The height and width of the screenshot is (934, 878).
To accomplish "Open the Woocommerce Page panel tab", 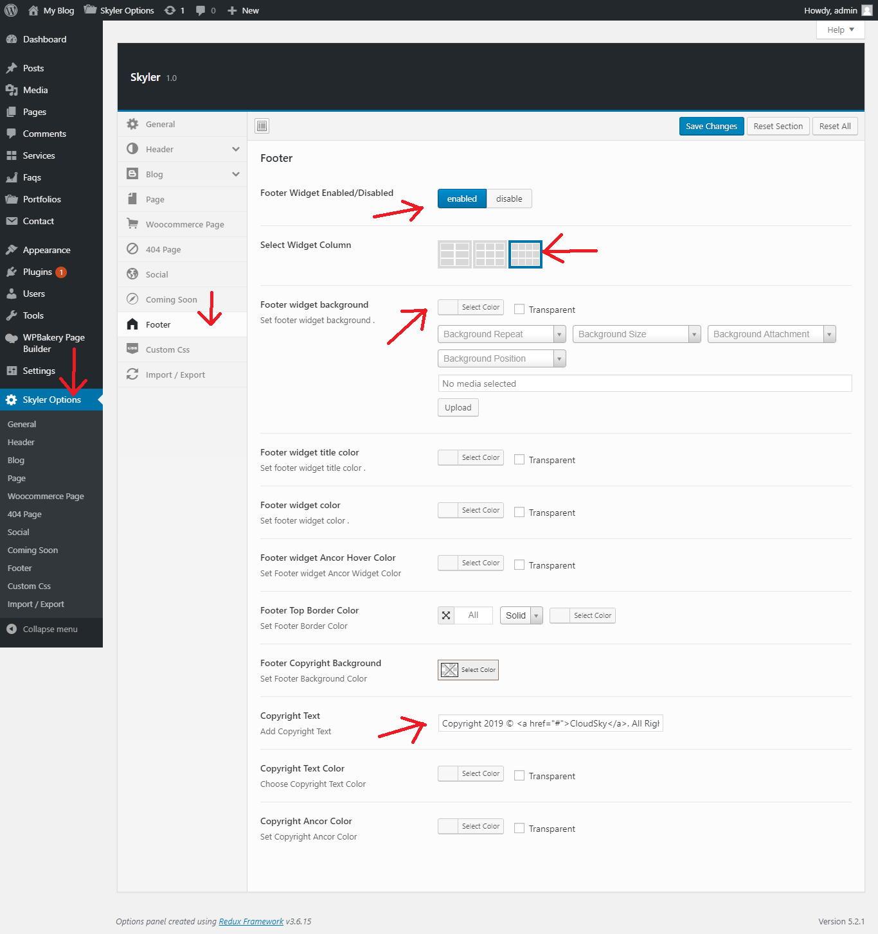I will click(183, 224).
